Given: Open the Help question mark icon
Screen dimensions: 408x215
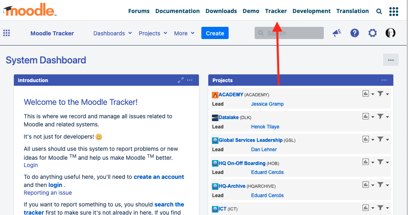Looking at the screenshot, I should point(355,33).
